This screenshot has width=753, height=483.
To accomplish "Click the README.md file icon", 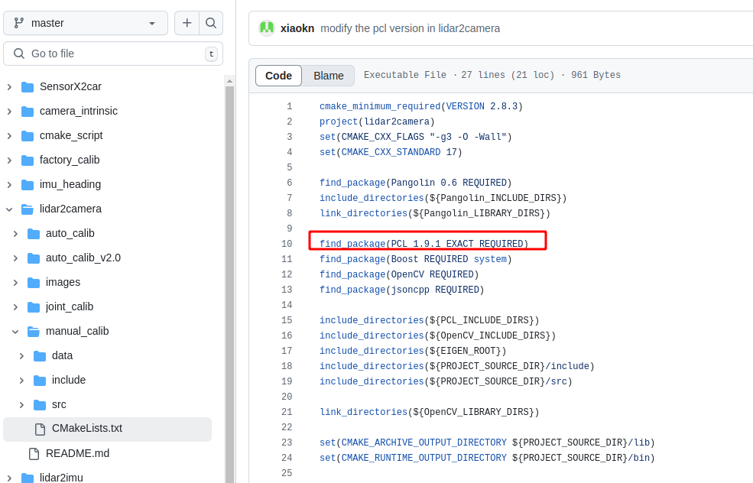I will [x=34, y=454].
